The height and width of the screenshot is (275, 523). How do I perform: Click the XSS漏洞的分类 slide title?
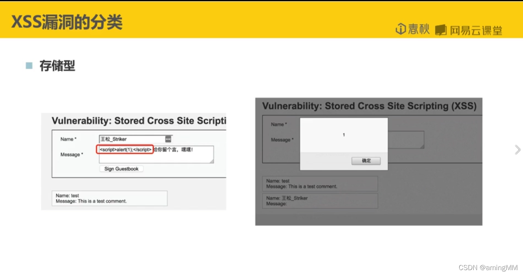point(67,22)
